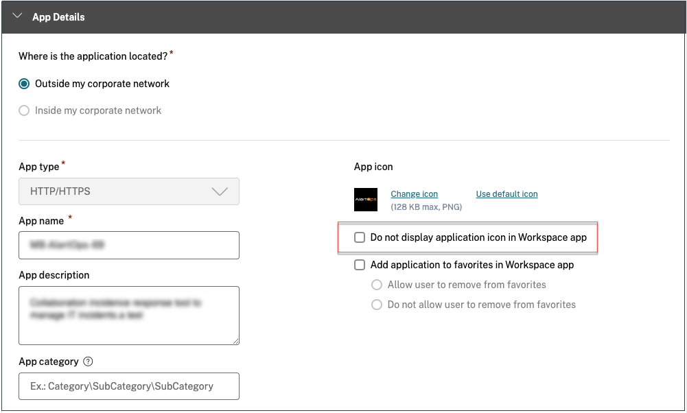
Task: Check Add application to favorites checkbox
Action: [x=360, y=264]
